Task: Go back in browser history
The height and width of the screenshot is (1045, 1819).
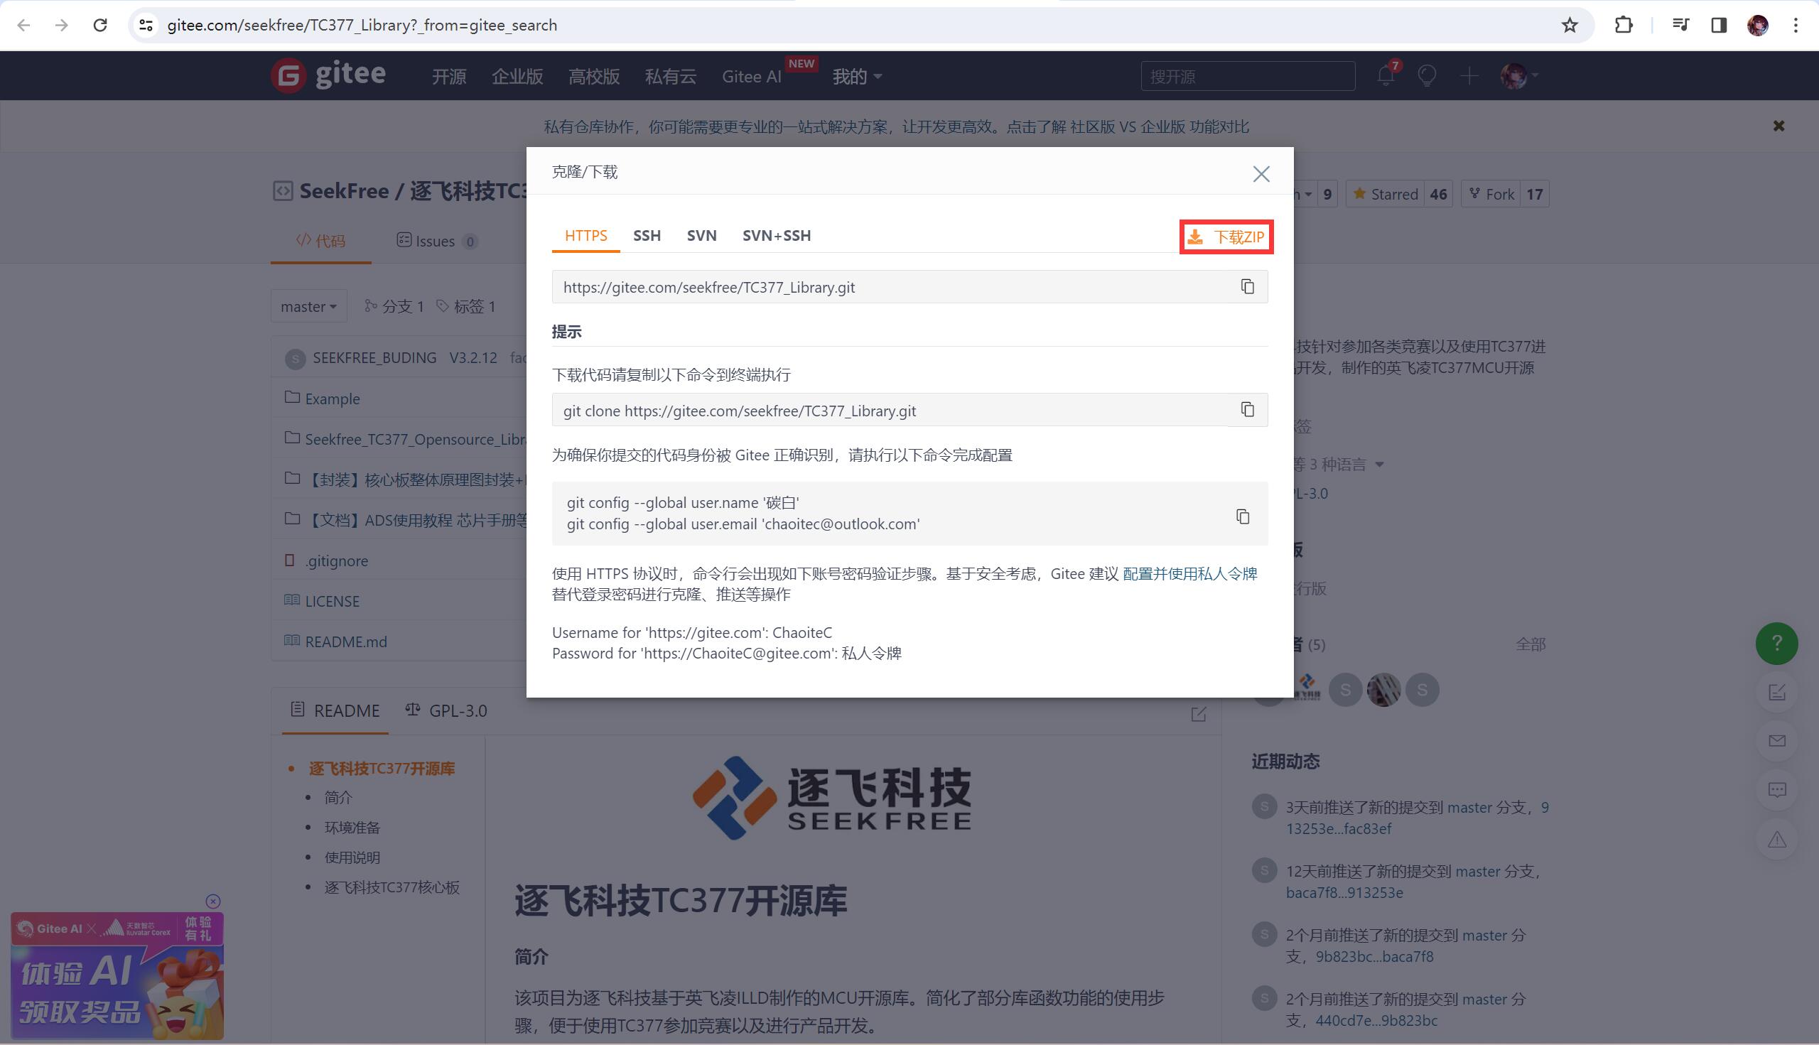Action: 23,25
